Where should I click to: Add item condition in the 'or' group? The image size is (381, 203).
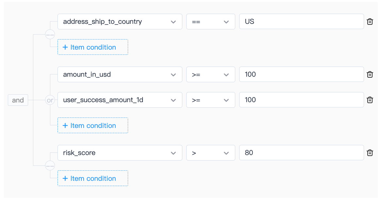93,126
